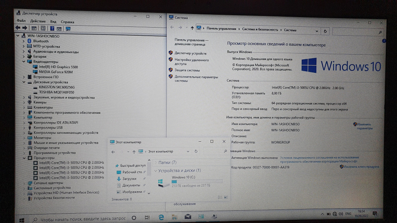Click the volume icon in system tray
The width and height of the screenshot is (397, 223).
click(341, 214)
